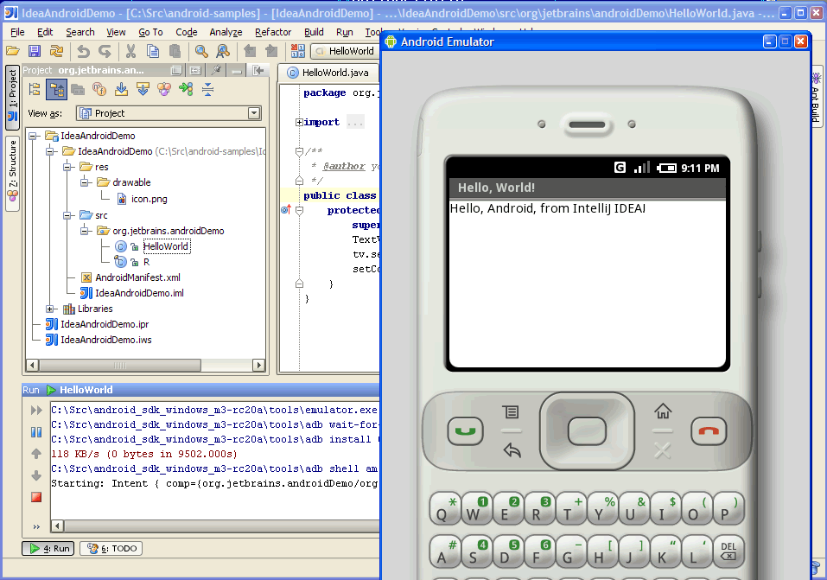This screenshot has height=580, width=827.
Task: Click the Find magnifier icon in toolbar
Action: (201, 51)
